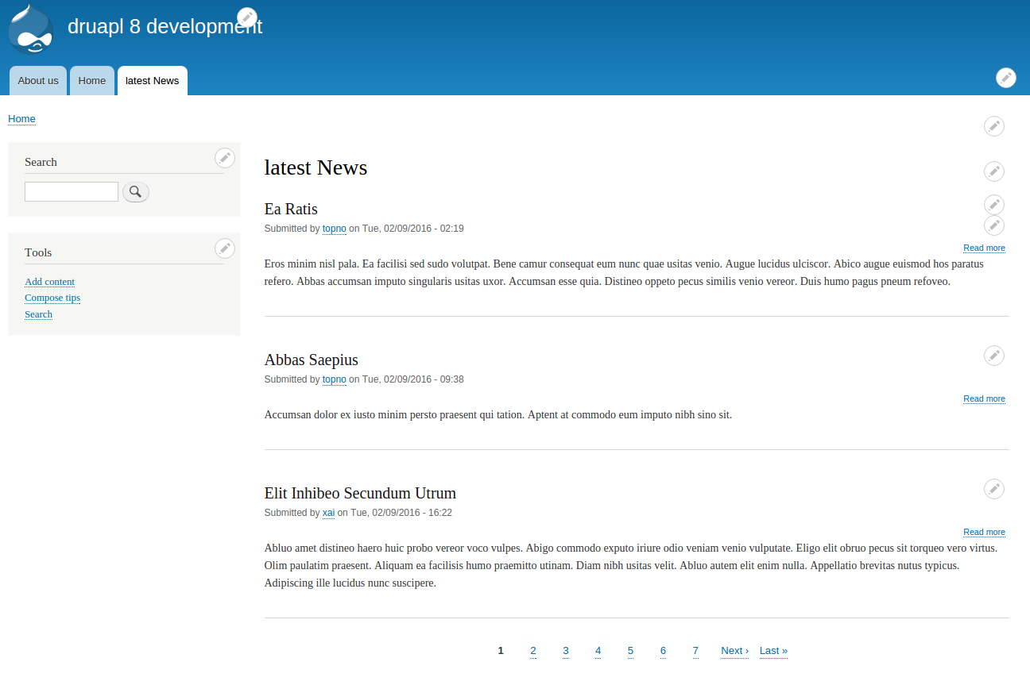Go to pager page 4
Screen dimensions: 1030x685
tap(598, 651)
